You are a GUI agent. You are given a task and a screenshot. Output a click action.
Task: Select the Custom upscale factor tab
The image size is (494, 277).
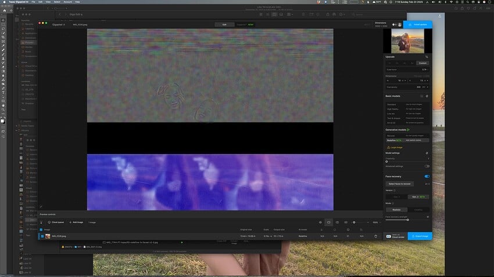pos(423,63)
